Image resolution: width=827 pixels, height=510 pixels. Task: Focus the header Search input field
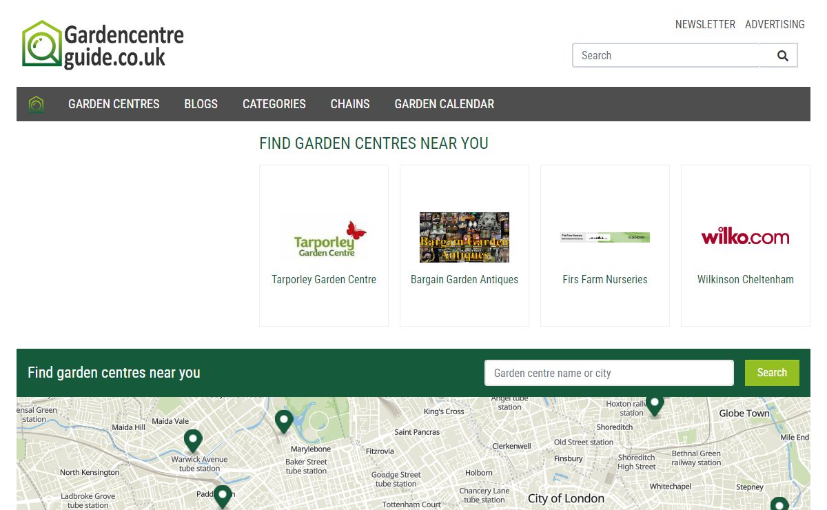pos(666,56)
